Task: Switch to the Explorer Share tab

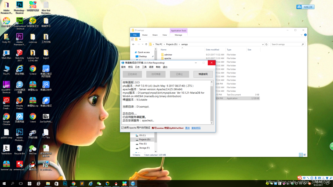Action: (155, 35)
